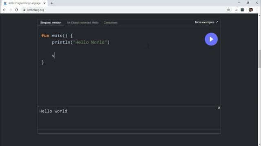
Task: Open the dark extension icon in toolbar
Action: coord(242,10)
